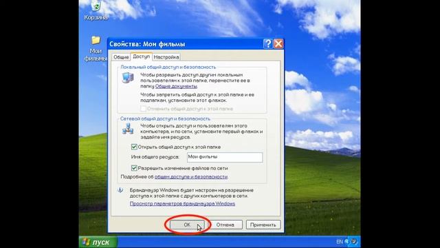Screen dimensions: 440x248
Task: Switch to the Общие tab
Action: pyautogui.click(x=121, y=57)
